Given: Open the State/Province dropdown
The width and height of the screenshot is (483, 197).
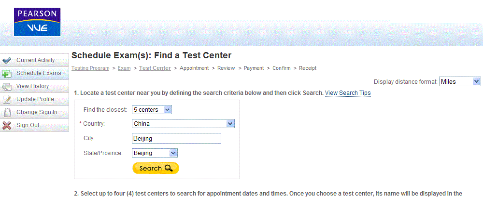Looking at the screenshot, I should click(155, 153).
